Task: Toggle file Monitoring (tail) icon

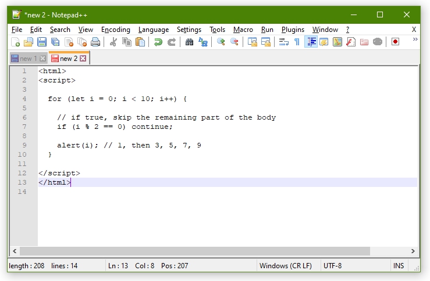Action: [x=378, y=42]
